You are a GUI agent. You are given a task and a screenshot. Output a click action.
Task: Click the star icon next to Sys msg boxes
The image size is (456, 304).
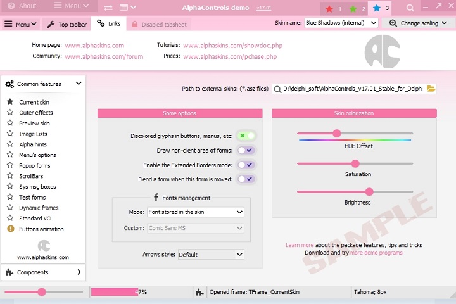(10, 186)
